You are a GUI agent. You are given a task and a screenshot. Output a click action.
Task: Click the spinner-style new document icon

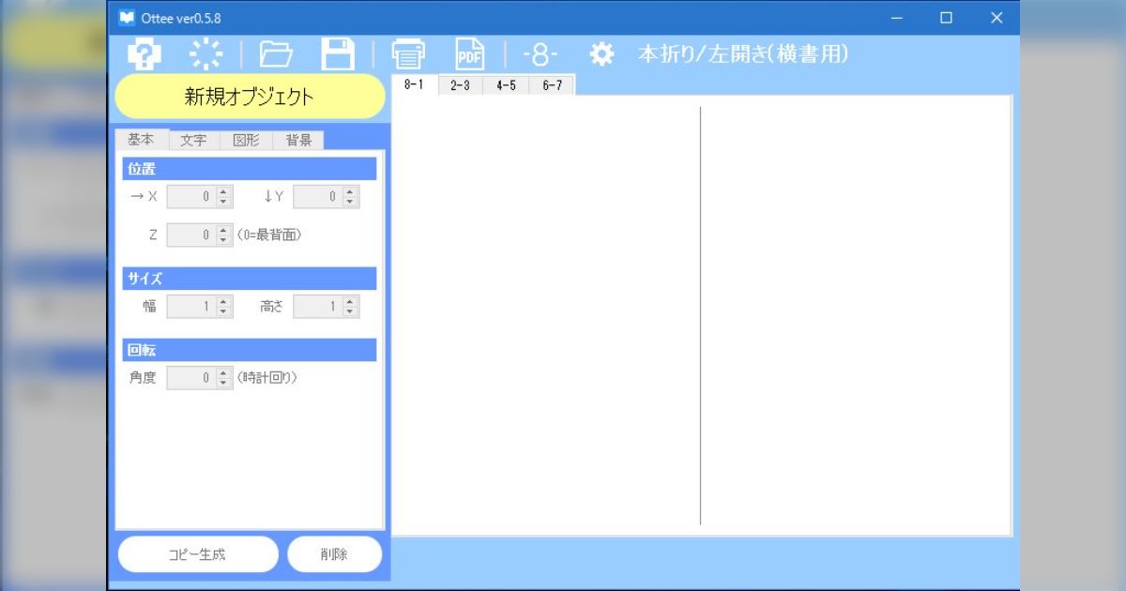pos(205,54)
